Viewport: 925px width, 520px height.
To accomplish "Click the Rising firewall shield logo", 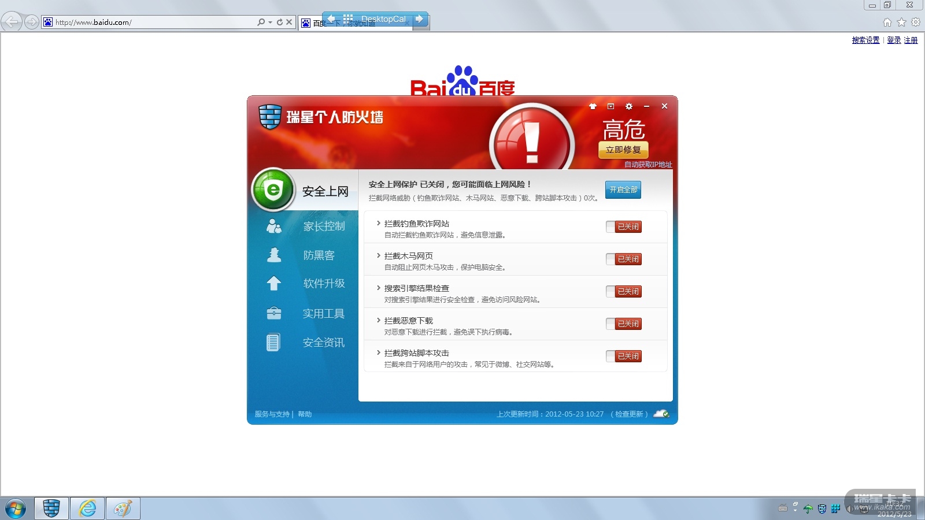I will click(270, 117).
